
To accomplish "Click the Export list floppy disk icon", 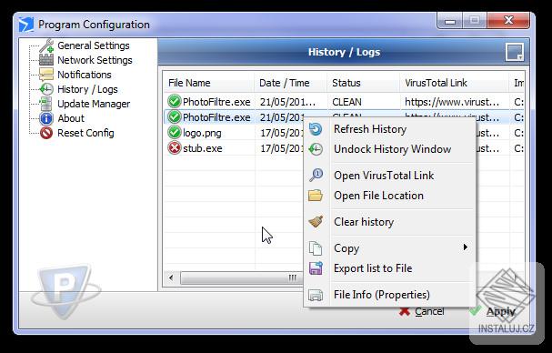I will pyautogui.click(x=316, y=268).
